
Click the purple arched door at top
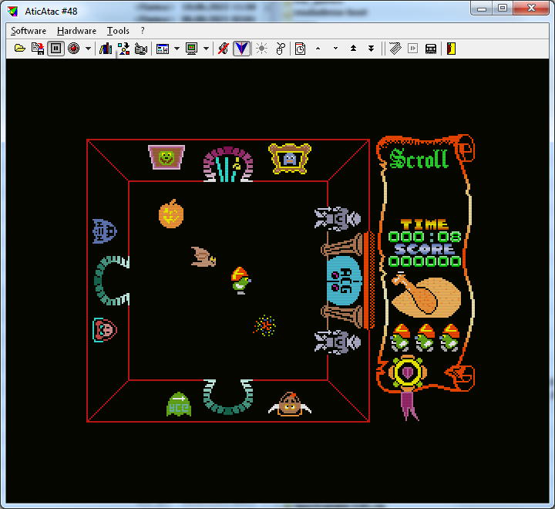[x=228, y=164]
